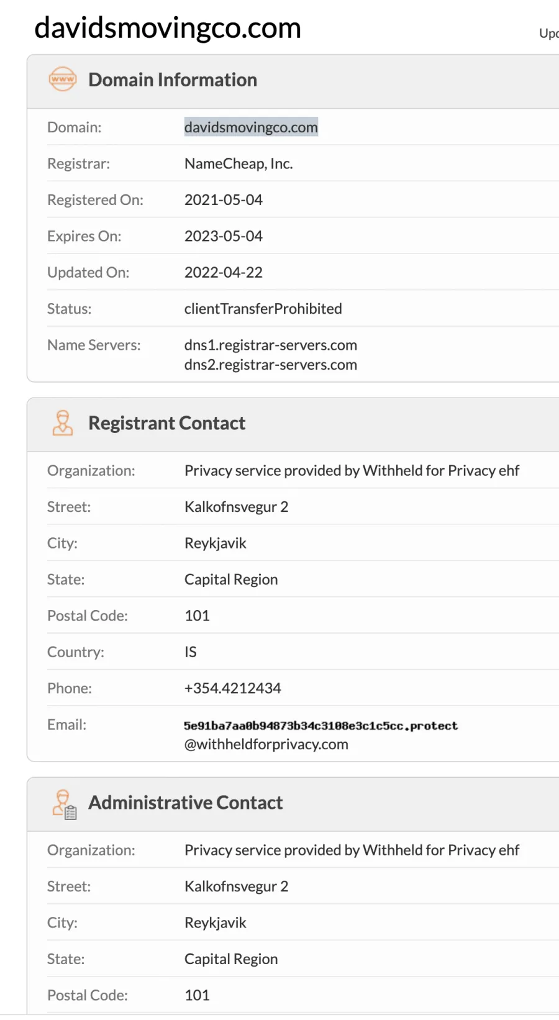Click the registrant phone number +354.4212434
The image size is (559, 1020).
click(x=233, y=688)
